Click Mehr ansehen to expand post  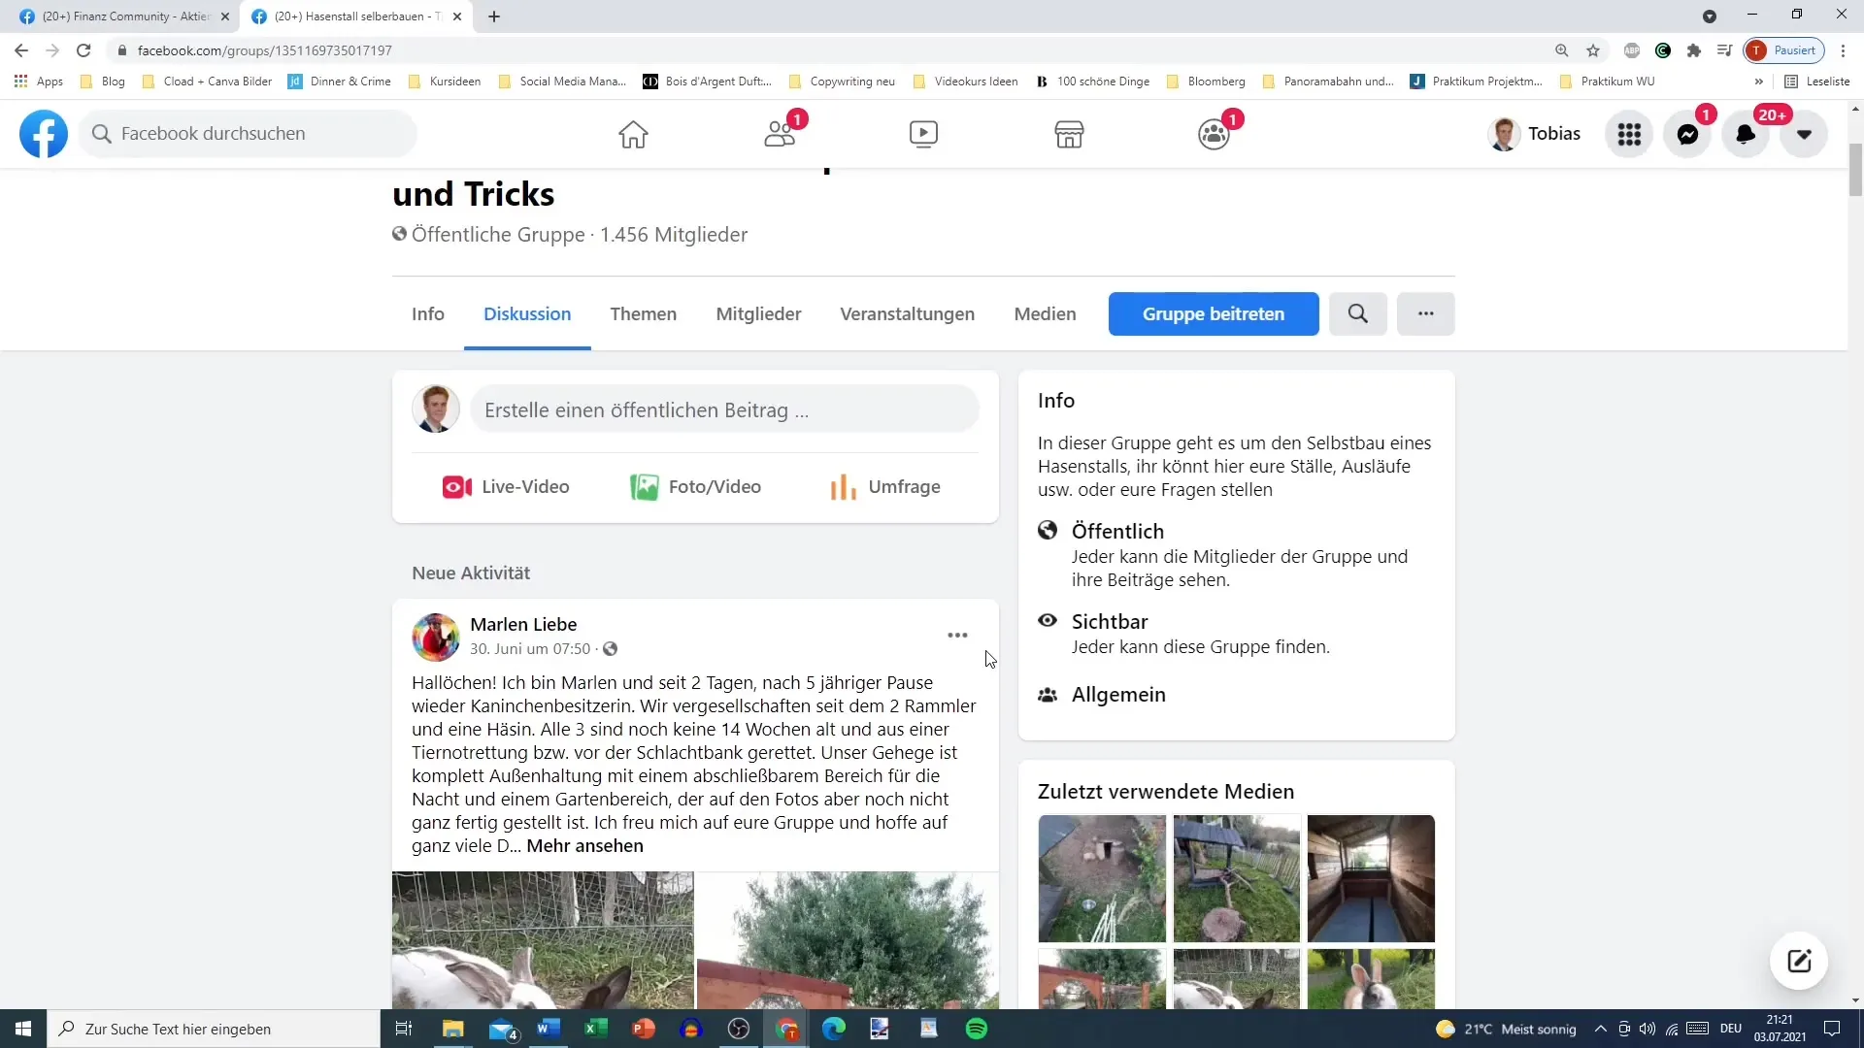click(585, 846)
